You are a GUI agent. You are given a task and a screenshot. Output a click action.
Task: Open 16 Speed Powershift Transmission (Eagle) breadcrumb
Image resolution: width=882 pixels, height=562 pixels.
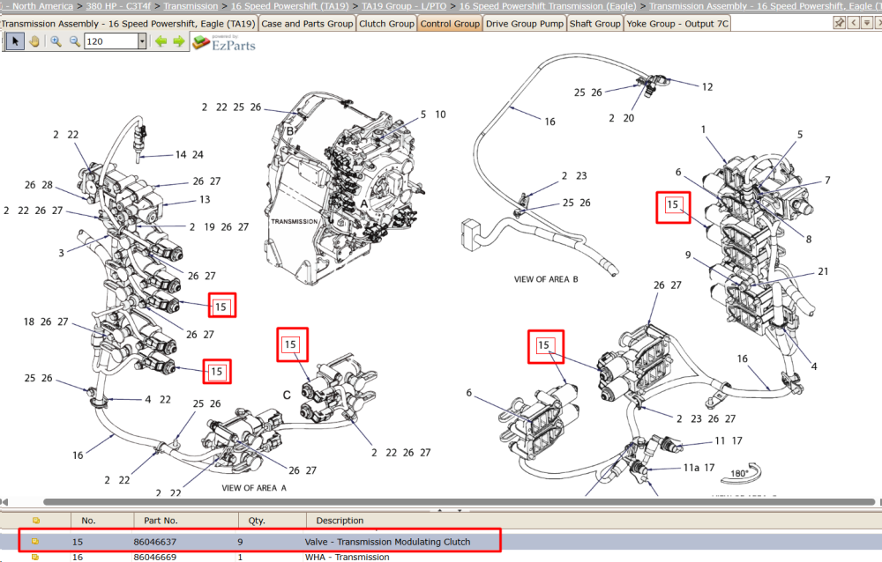point(548,5)
